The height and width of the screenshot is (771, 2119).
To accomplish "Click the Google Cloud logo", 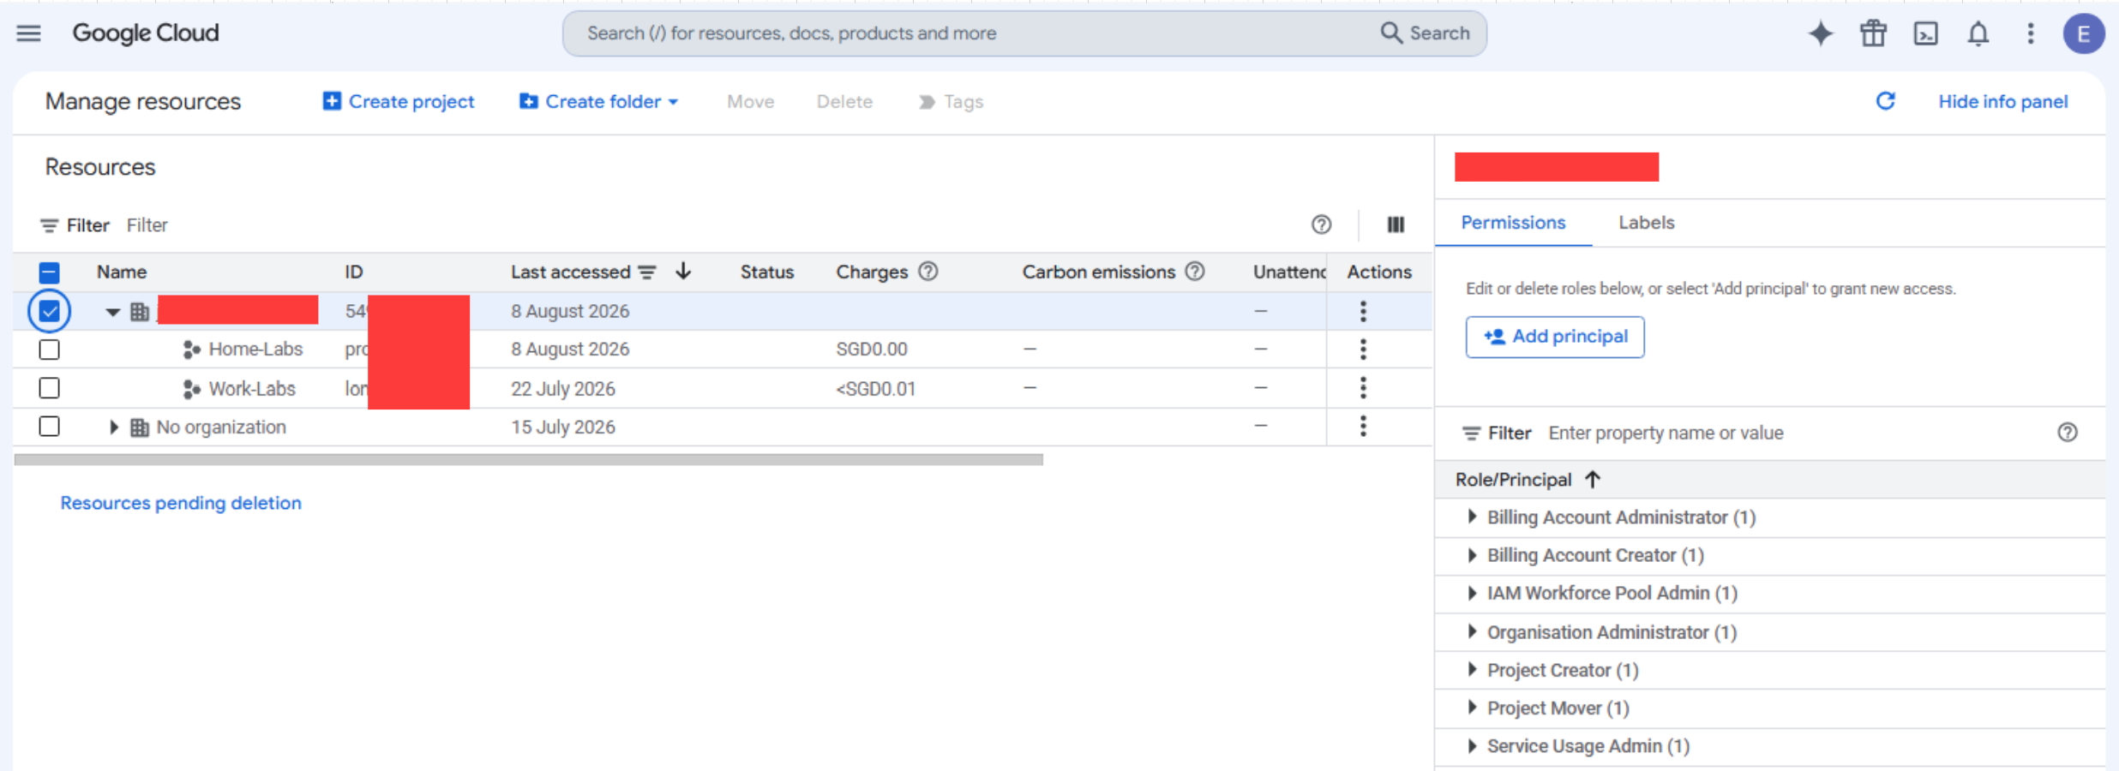I will [x=146, y=33].
